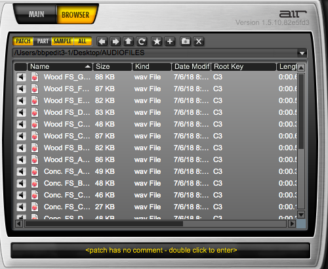Click the audio file icon for Wood FS_B

pos(35,148)
